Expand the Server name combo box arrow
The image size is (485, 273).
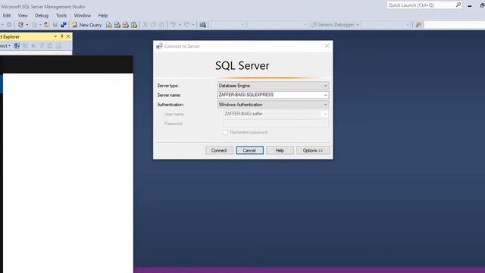pos(325,95)
